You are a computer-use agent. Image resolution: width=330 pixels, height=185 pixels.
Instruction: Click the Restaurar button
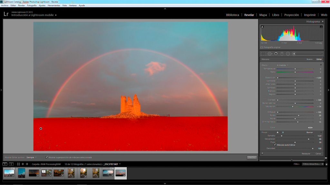[x=306, y=154]
